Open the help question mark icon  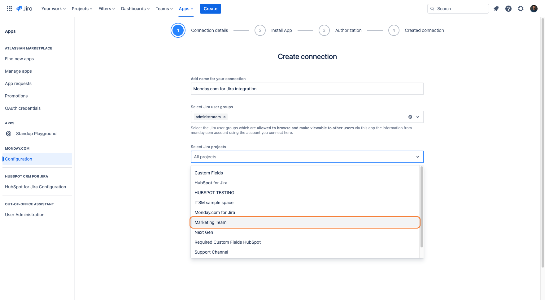508,9
